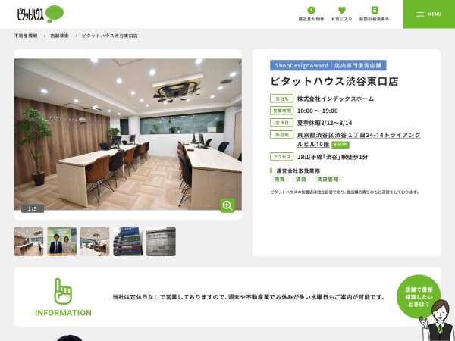Click disclaimer ピタットハウスの加盟店は独立自営
The width and height of the screenshot is (455, 341).
click(x=344, y=192)
